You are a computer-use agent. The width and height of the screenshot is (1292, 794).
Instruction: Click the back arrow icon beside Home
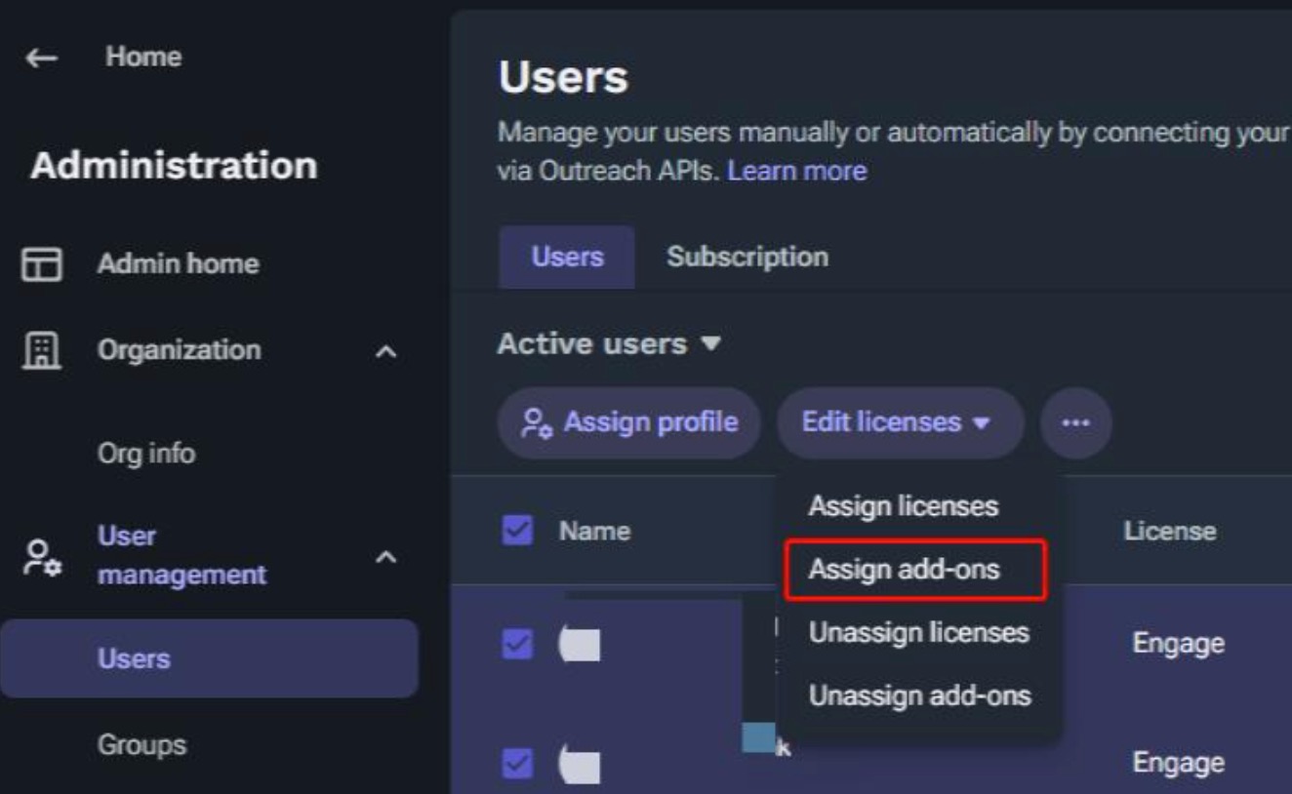(x=41, y=58)
